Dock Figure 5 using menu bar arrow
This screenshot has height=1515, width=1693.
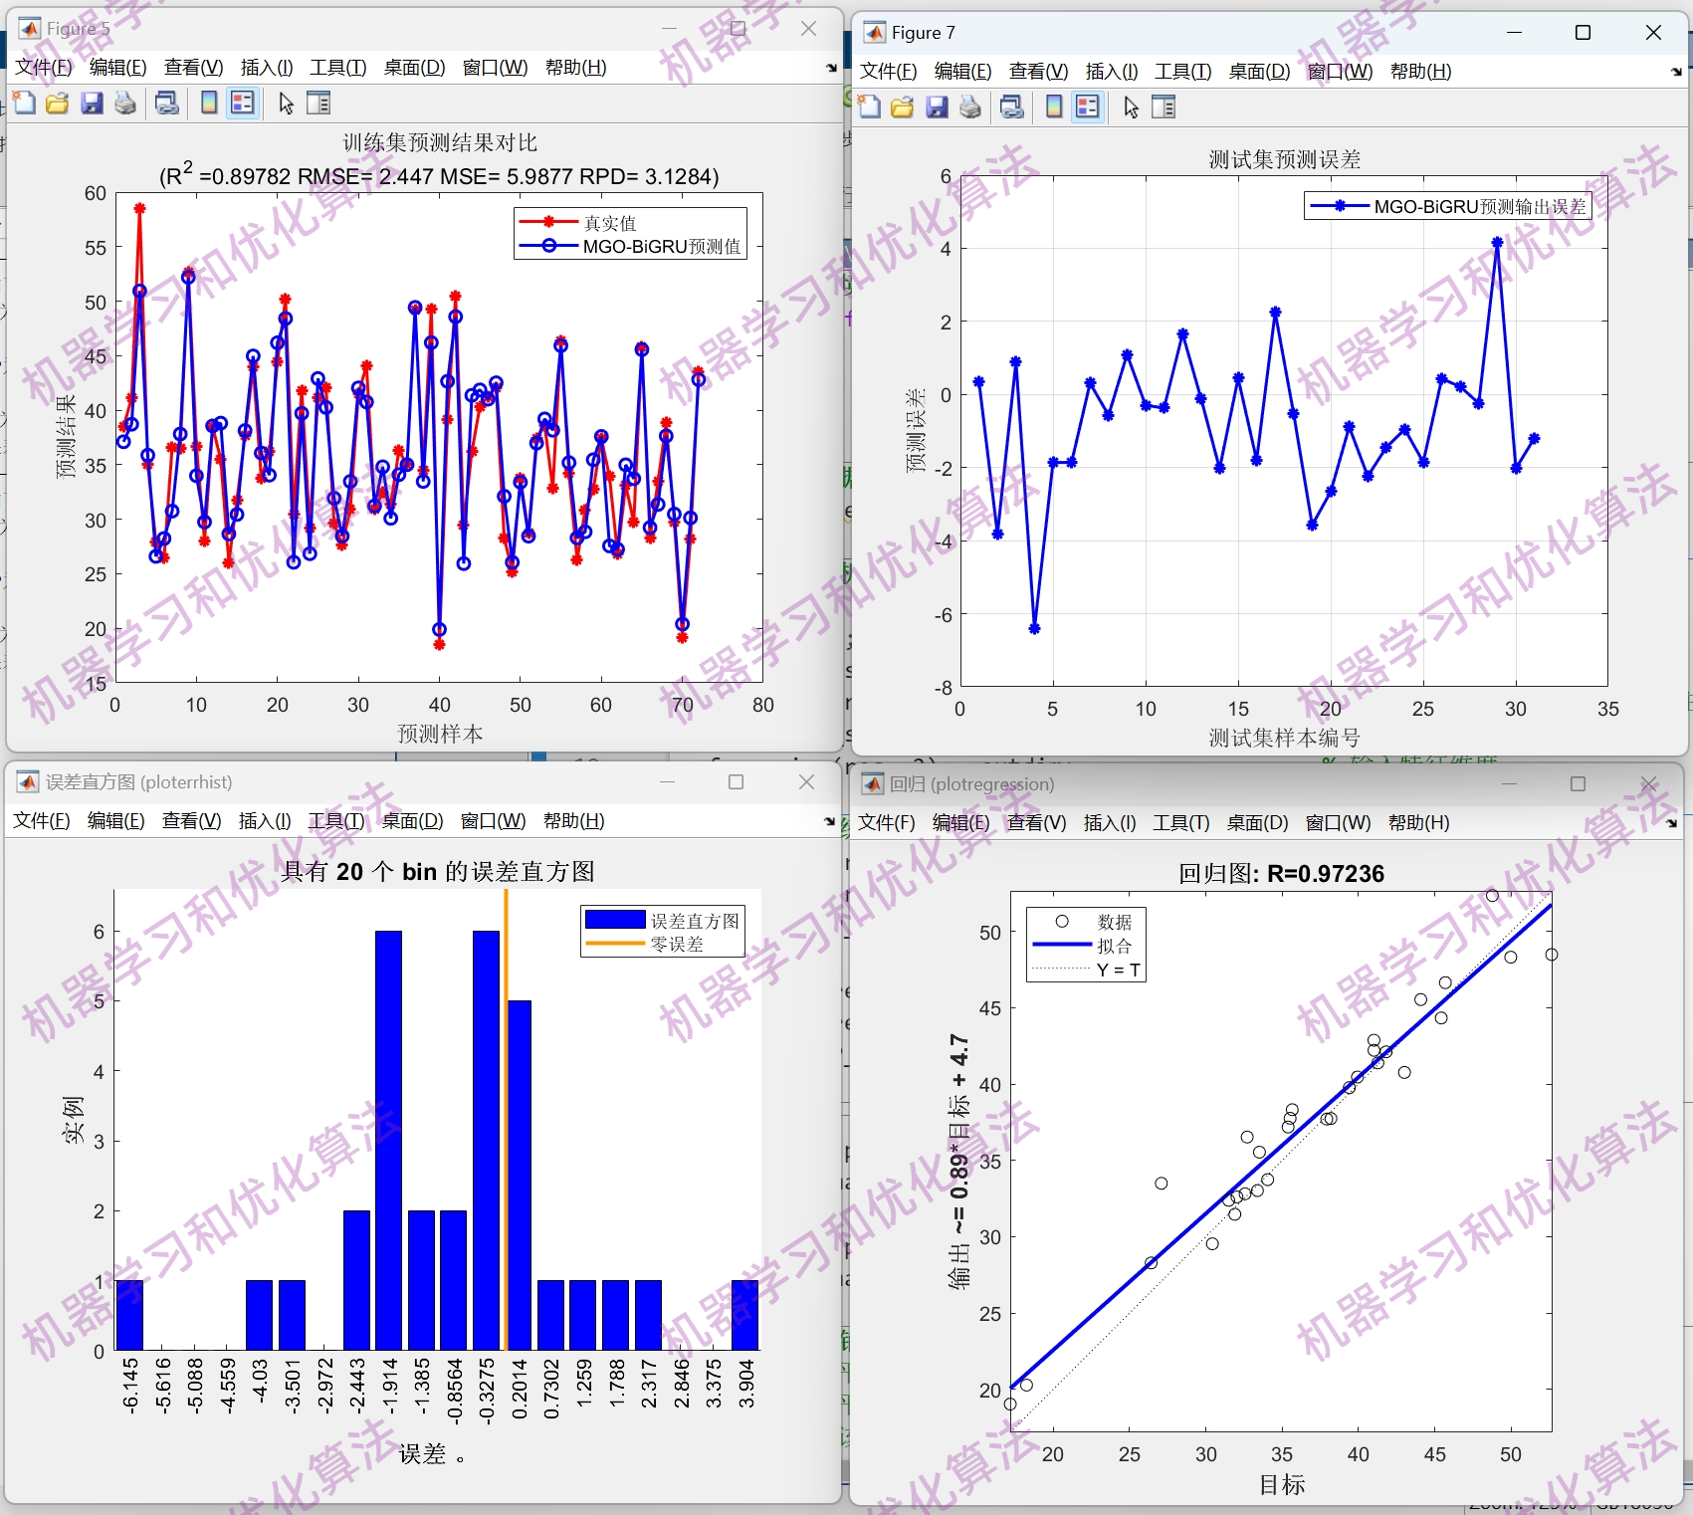(831, 68)
